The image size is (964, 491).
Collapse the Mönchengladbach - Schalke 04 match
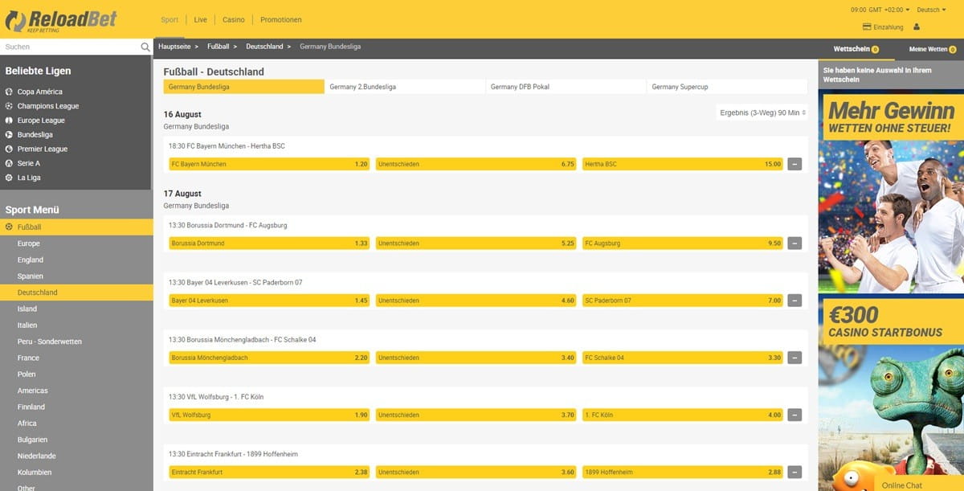[794, 358]
